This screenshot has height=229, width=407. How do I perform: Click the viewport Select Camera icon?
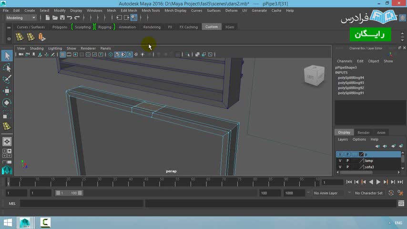point(21,54)
